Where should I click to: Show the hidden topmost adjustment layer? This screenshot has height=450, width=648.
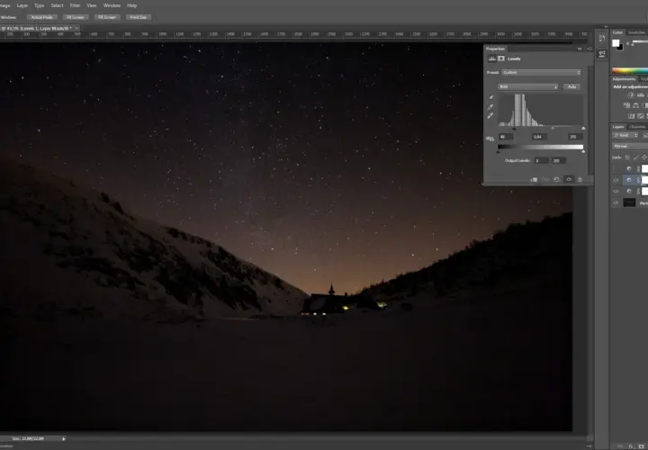616,168
